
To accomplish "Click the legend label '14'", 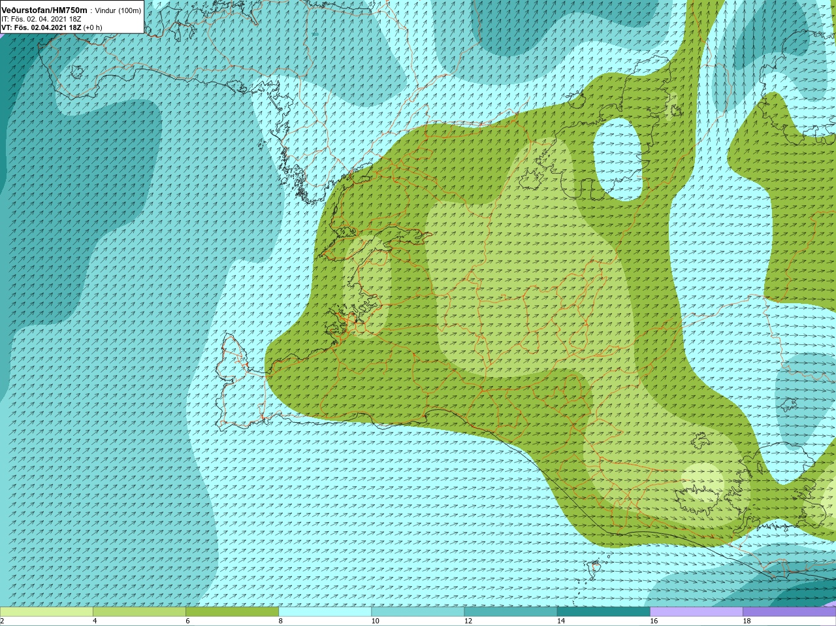I will [x=561, y=621].
